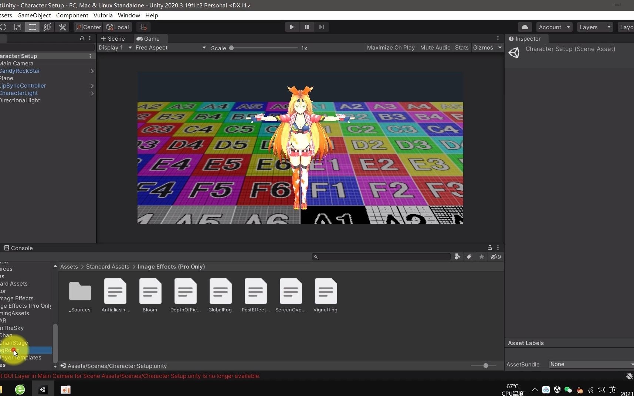Open Game view options kebab menu
634x396 pixels.
pos(498,38)
